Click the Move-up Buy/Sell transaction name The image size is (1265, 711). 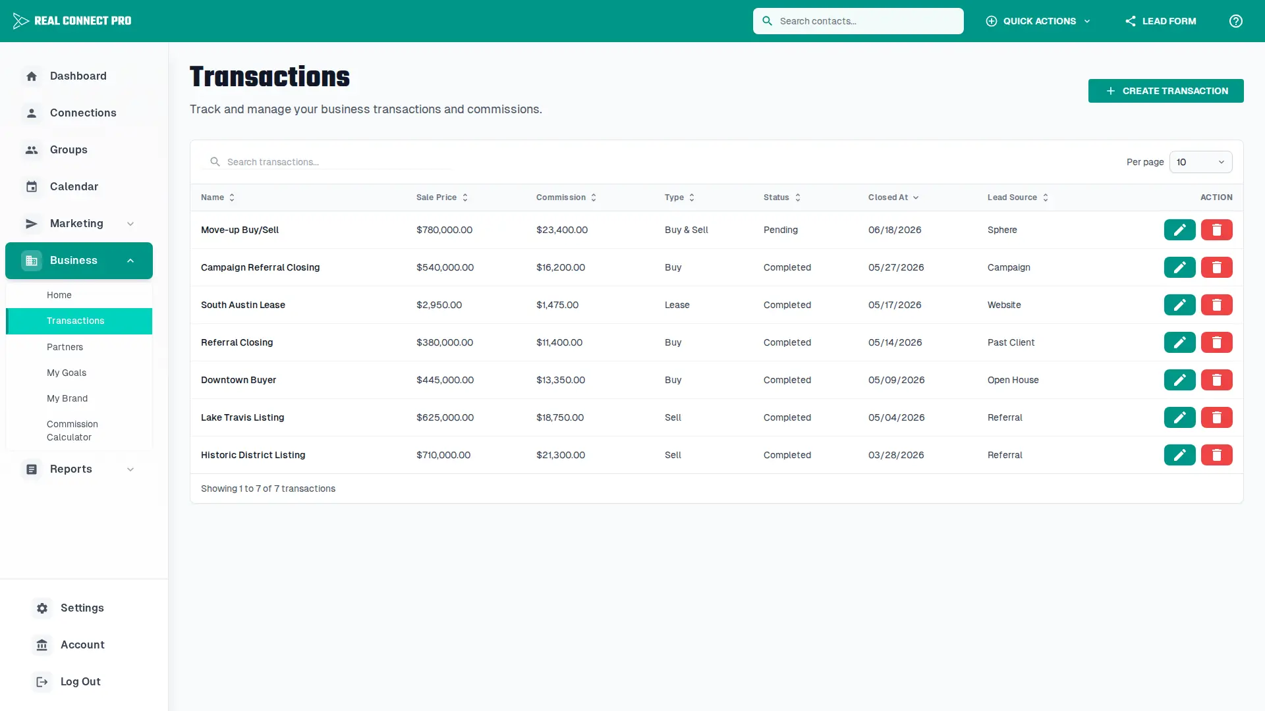[x=240, y=230]
